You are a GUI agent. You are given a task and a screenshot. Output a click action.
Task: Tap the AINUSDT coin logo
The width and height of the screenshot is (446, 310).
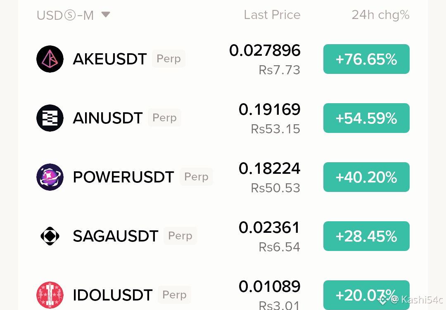tap(50, 118)
